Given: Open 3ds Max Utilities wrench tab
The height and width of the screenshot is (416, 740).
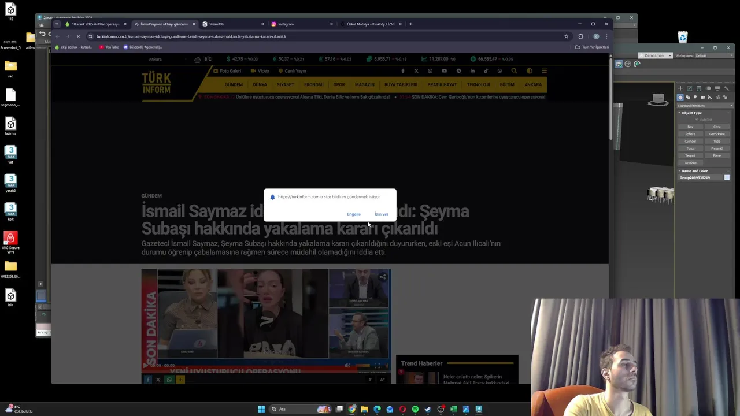Looking at the screenshot, I should (x=727, y=88).
